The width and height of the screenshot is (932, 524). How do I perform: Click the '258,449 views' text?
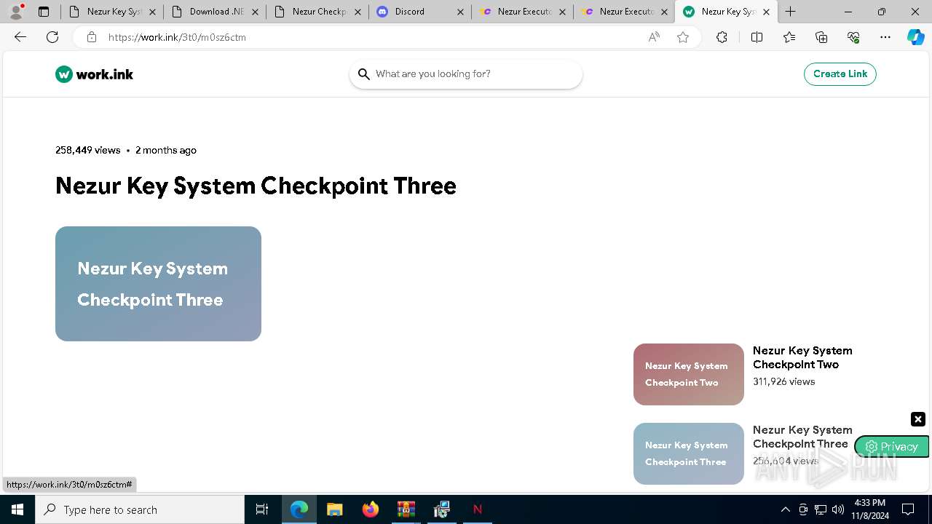[x=88, y=150]
